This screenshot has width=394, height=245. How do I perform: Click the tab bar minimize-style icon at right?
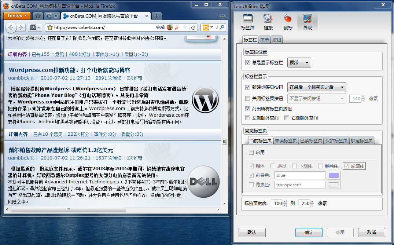[222, 17]
